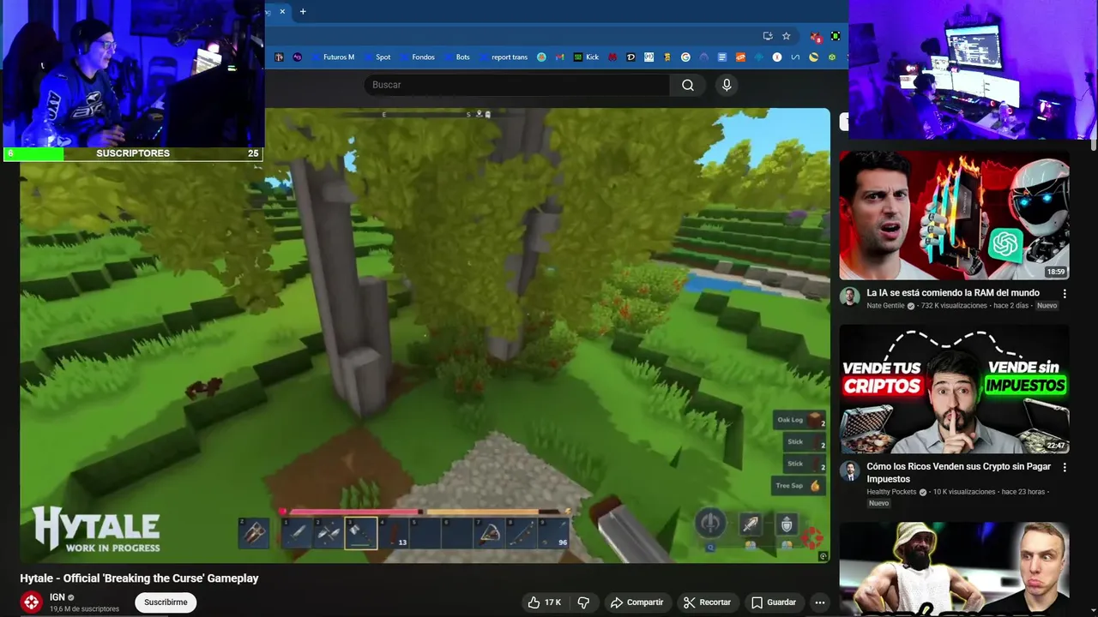Open the Kick bookmark
Viewport: 1098px width, 617px height.
tap(587, 57)
